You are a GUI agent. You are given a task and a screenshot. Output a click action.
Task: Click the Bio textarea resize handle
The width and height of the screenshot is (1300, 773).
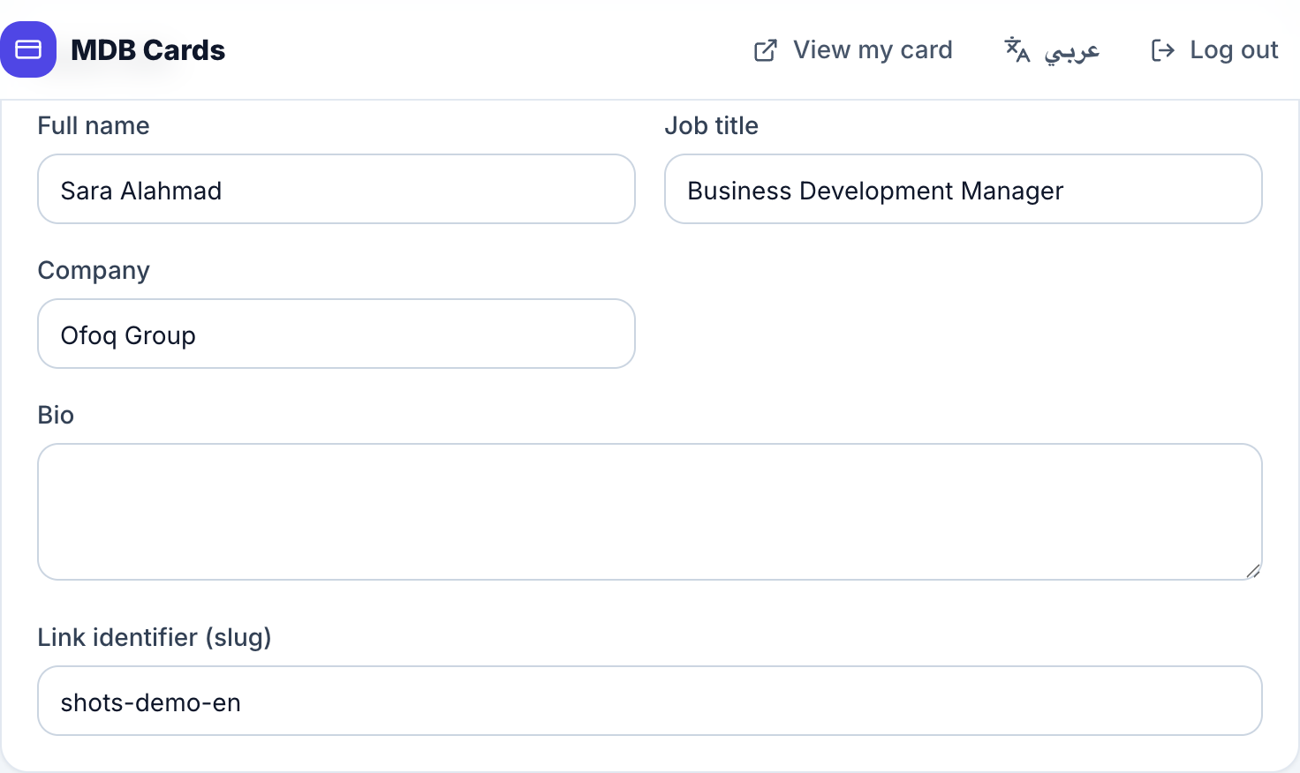tap(1252, 571)
